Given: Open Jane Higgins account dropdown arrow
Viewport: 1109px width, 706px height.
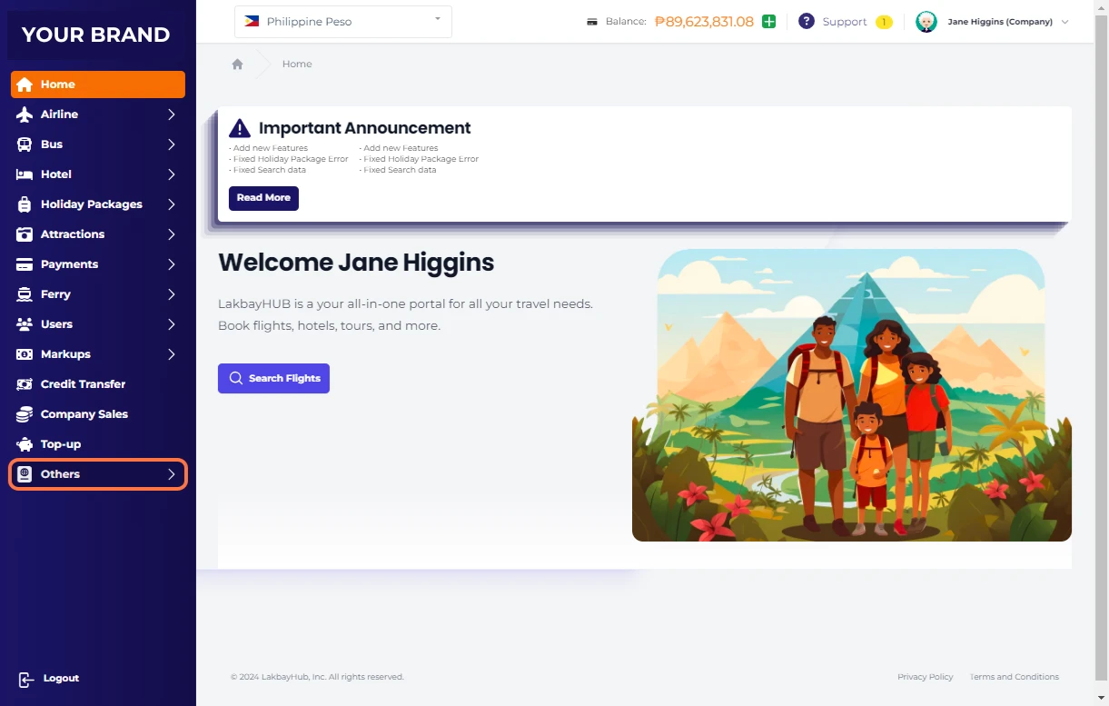Looking at the screenshot, I should point(1064,22).
